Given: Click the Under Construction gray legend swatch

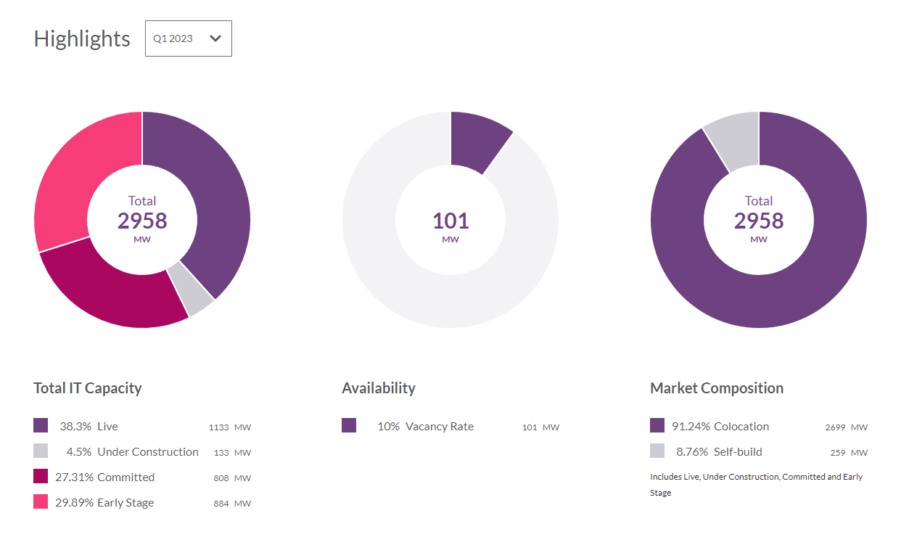Looking at the screenshot, I should click(x=41, y=451).
